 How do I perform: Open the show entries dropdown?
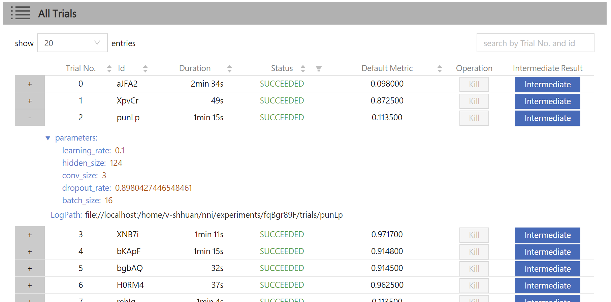click(72, 43)
